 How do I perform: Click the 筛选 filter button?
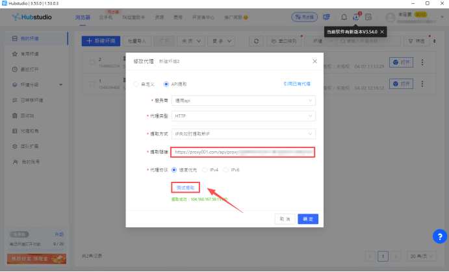click(x=417, y=41)
